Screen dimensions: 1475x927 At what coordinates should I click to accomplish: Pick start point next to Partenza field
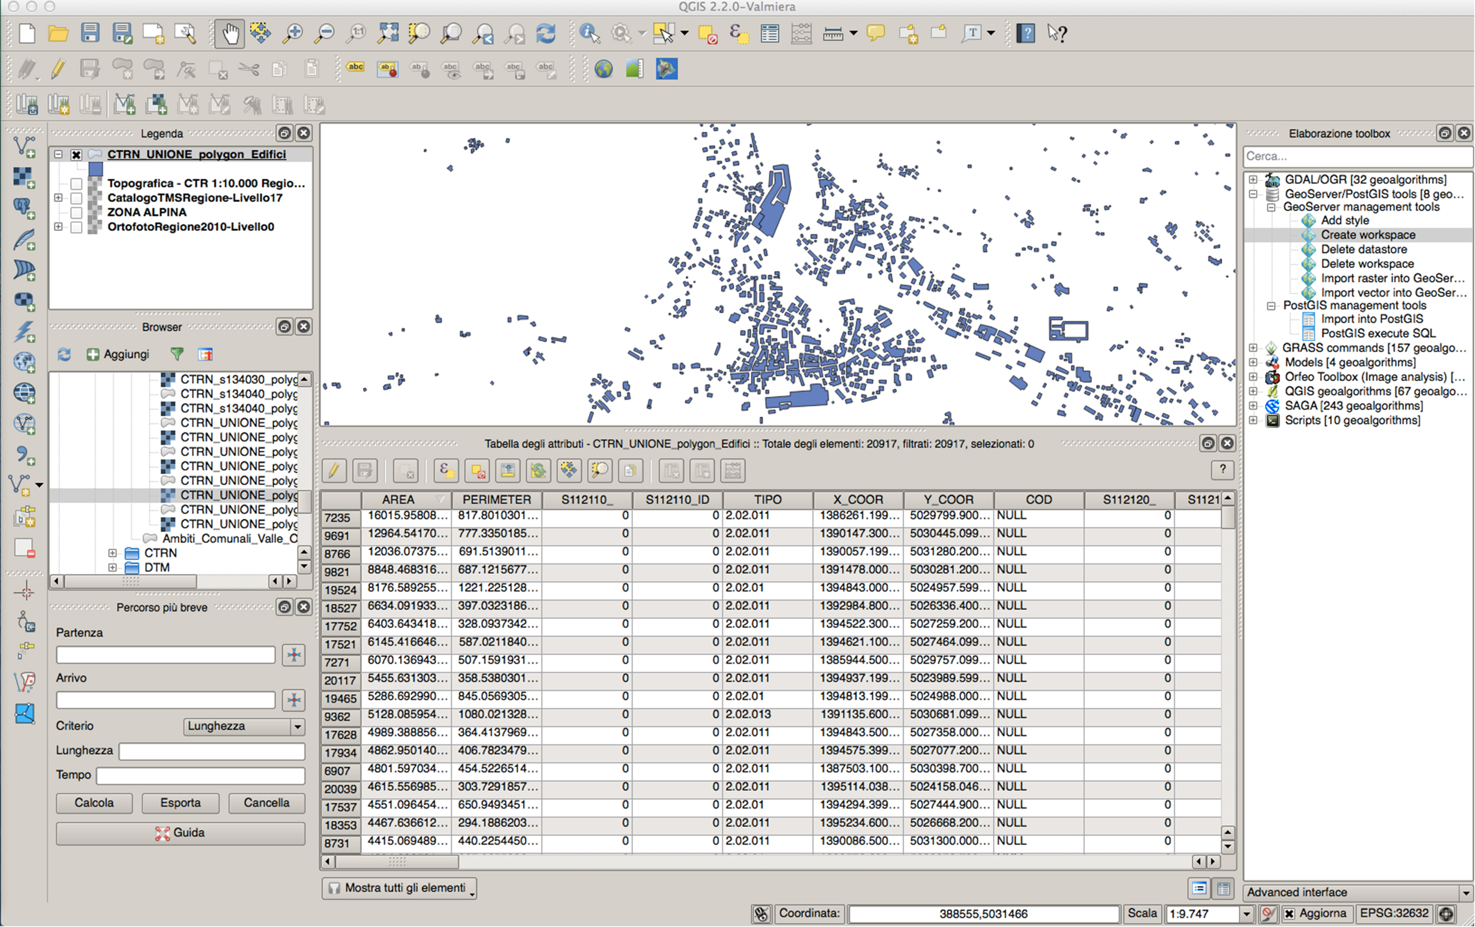pos(294,655)
